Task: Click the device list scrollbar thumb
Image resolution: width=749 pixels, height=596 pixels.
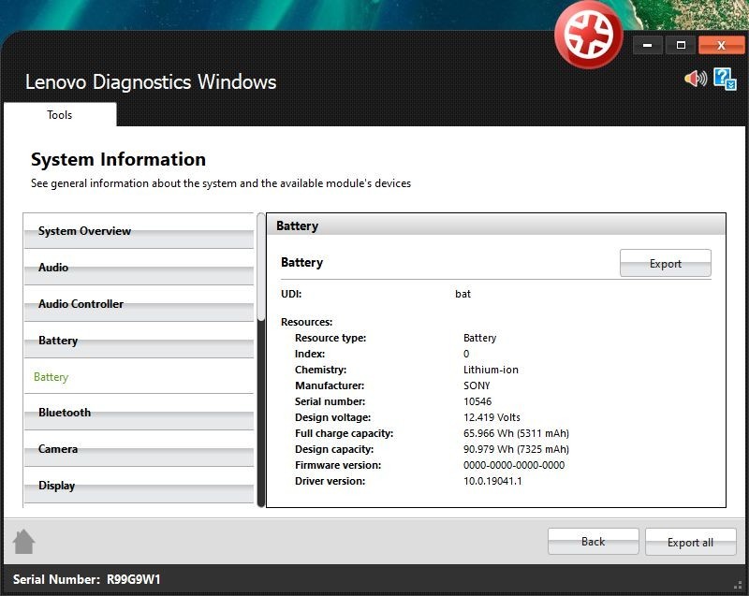Action: pyautogui.click(x=261, y=268)
